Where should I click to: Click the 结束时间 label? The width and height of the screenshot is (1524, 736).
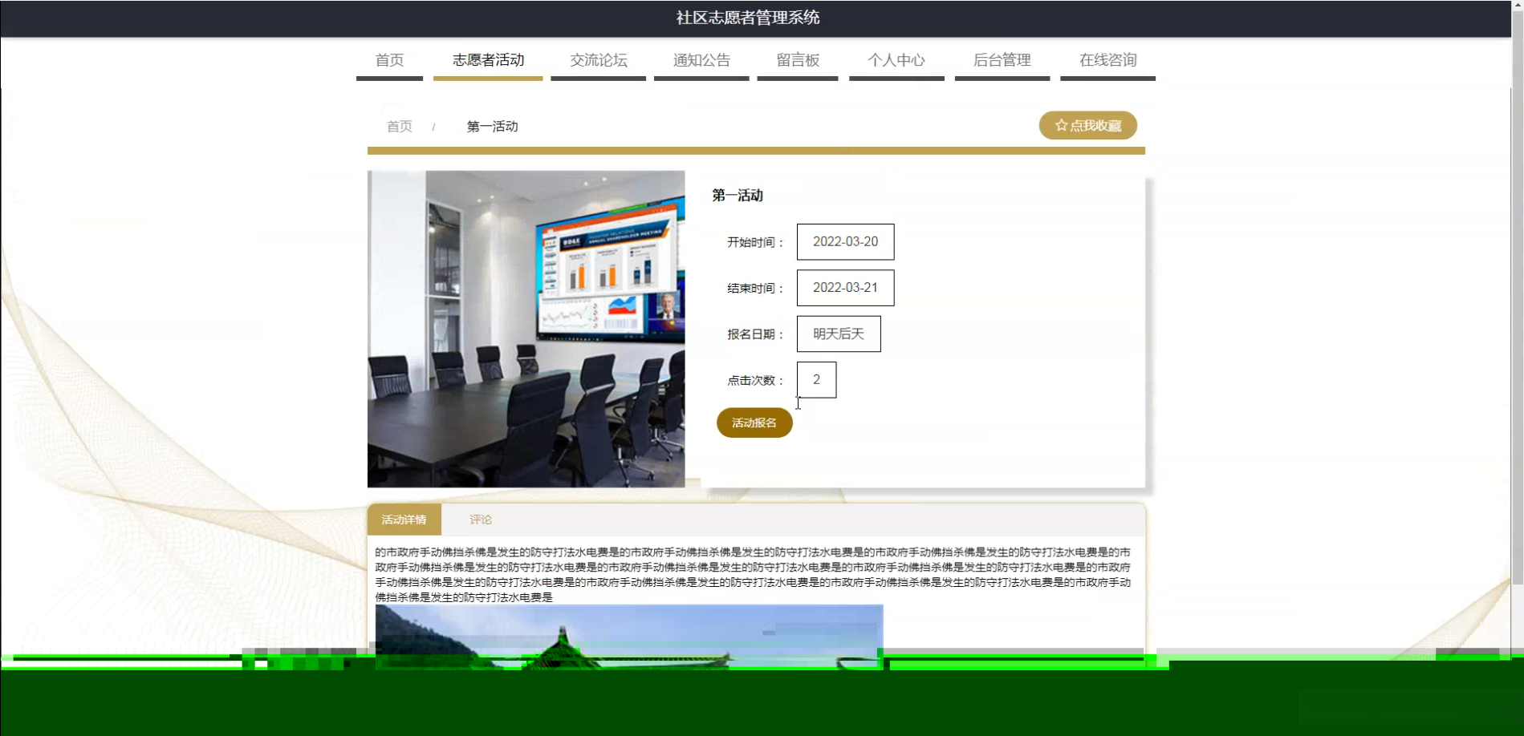[x=756, y=289]
